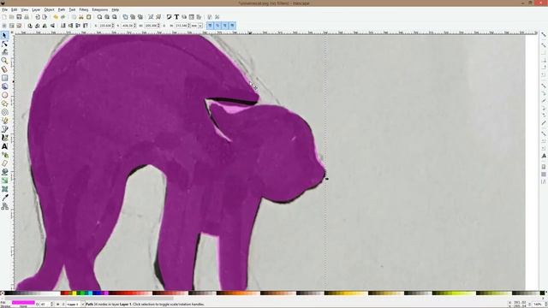Open the Object menu
The width and height of the screenshot is (548, 308).
point(49,9)
